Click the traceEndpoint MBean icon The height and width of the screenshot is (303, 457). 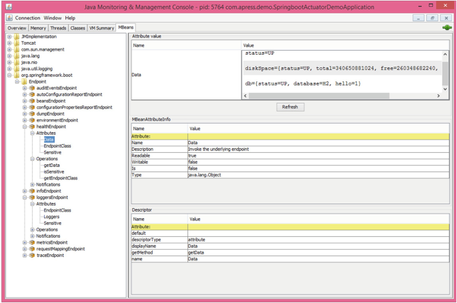[31, 255]
